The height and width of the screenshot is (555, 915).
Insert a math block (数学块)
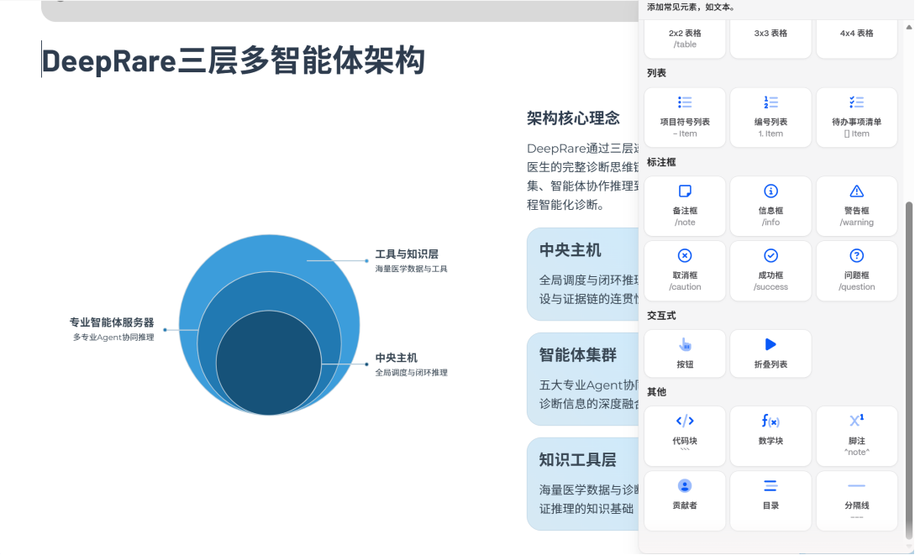(x=770, y=436)
